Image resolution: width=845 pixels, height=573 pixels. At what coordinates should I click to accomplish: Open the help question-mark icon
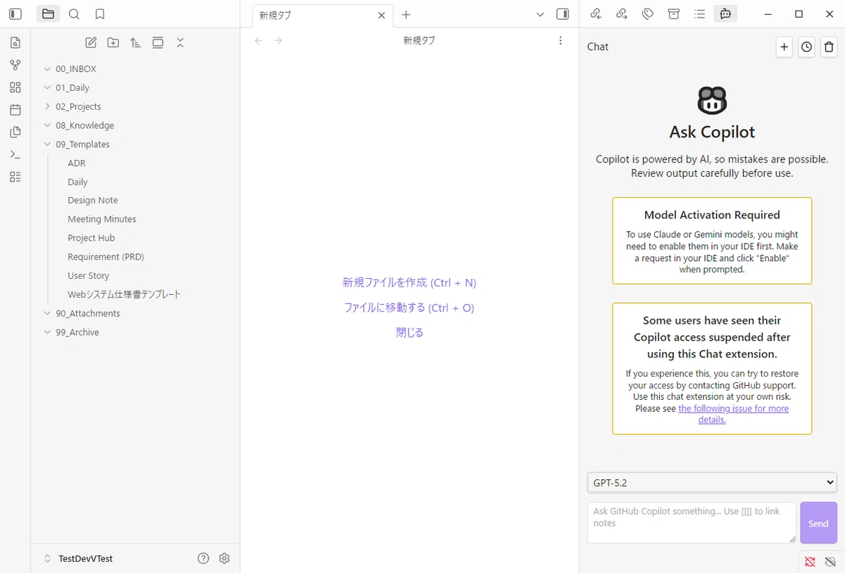(x=204, y=558)
